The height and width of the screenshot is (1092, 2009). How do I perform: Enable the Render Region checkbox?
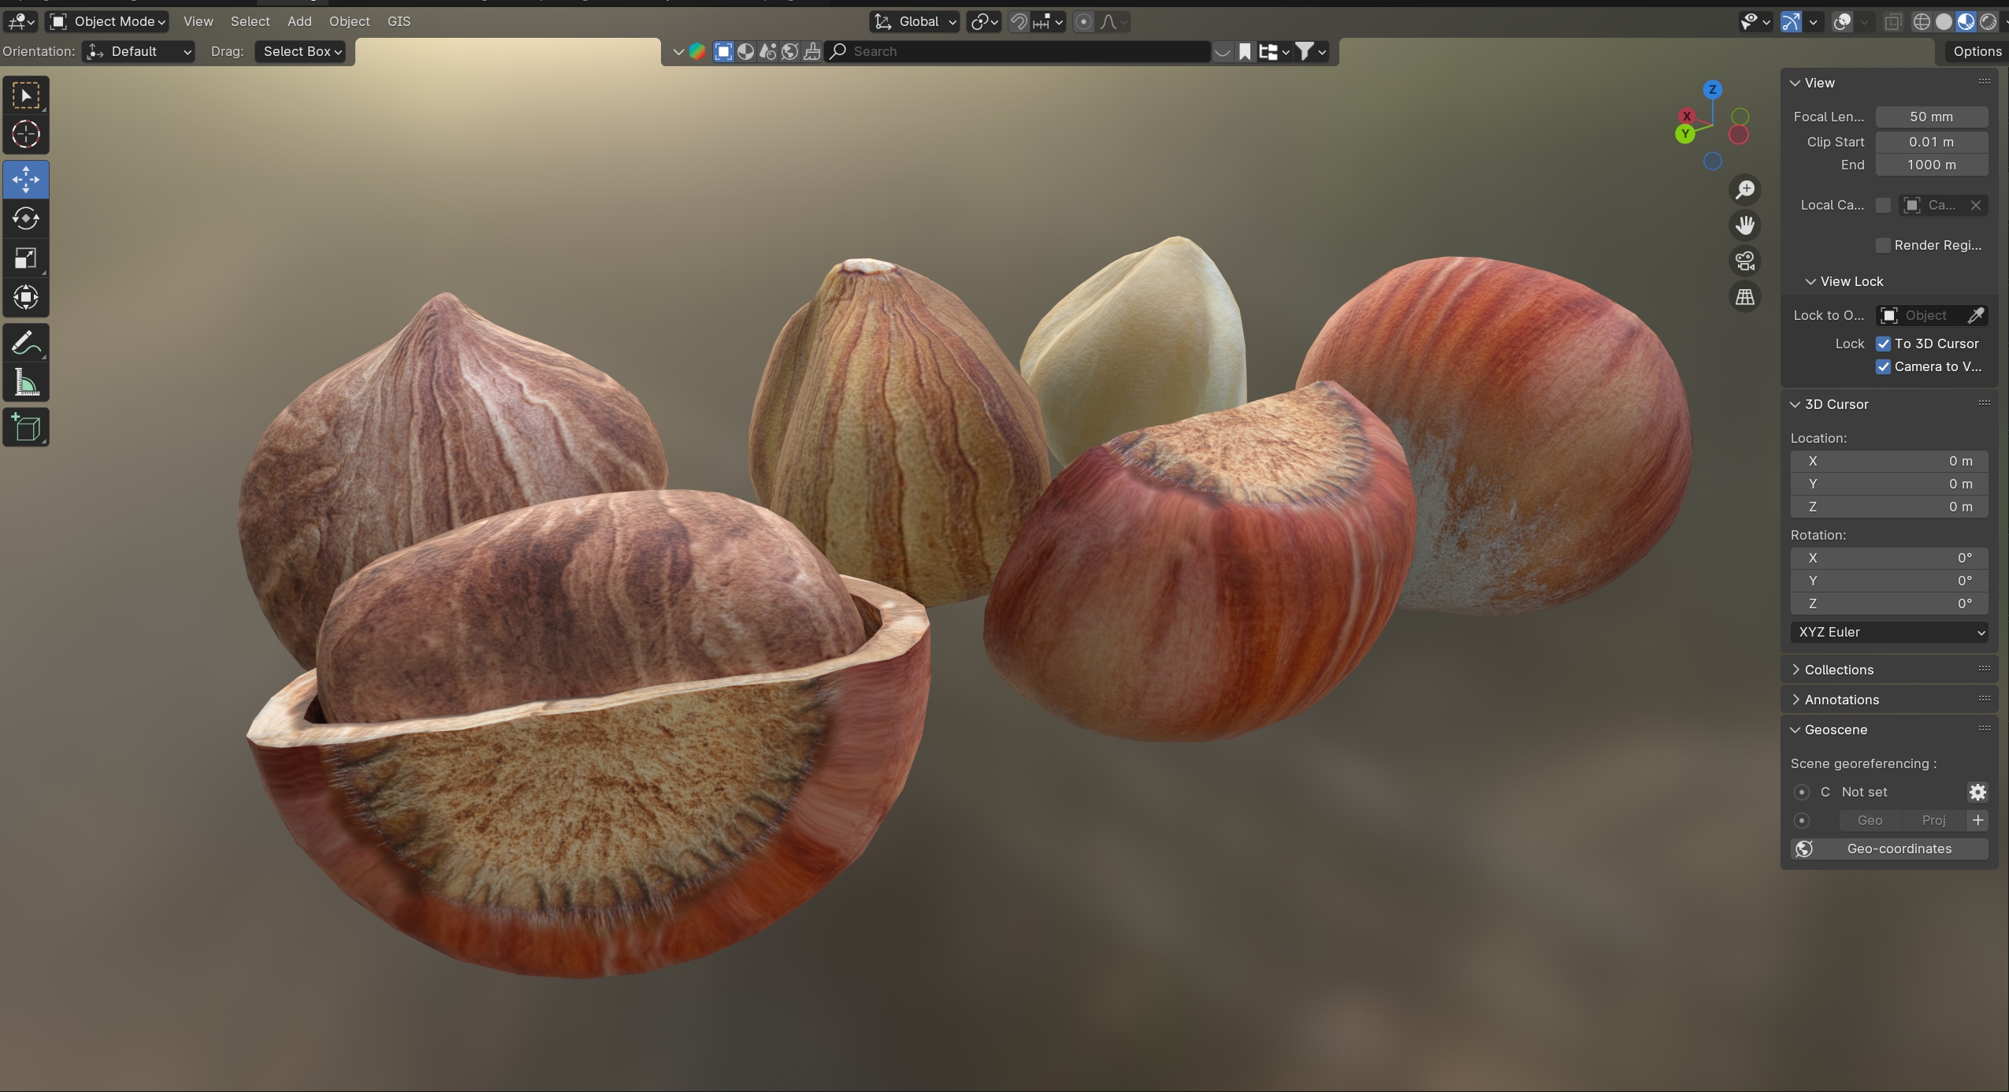coord(1883,245)
